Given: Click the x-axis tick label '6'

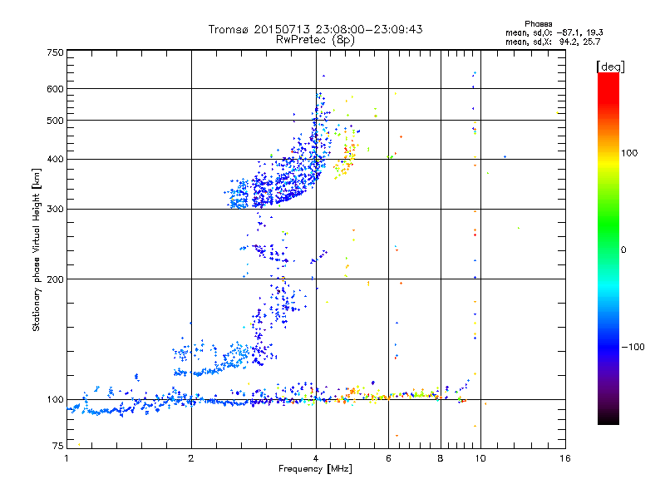Looking at the screenshot, I should pos(388,458).
